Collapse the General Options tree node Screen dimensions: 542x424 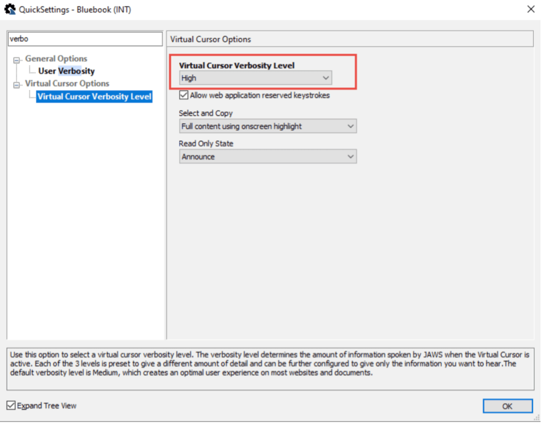16,60
